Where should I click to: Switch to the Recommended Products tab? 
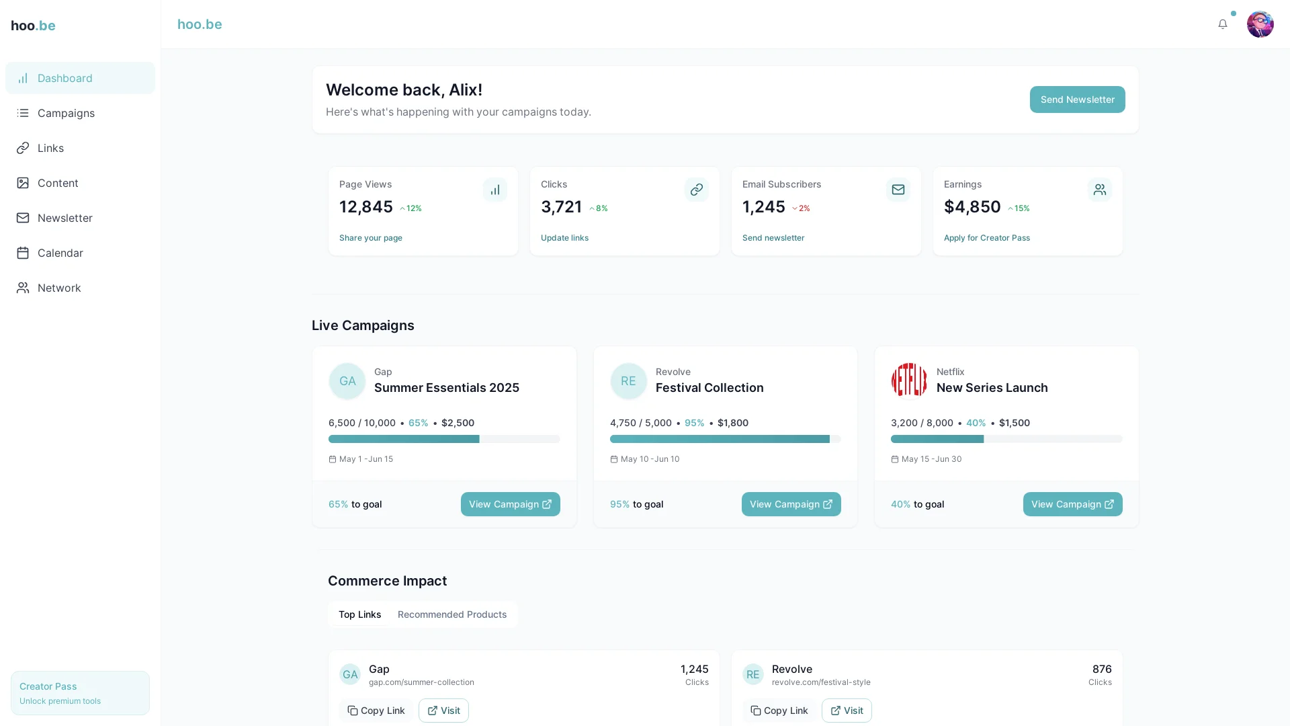pyautogui.click(x=451, y=614)
